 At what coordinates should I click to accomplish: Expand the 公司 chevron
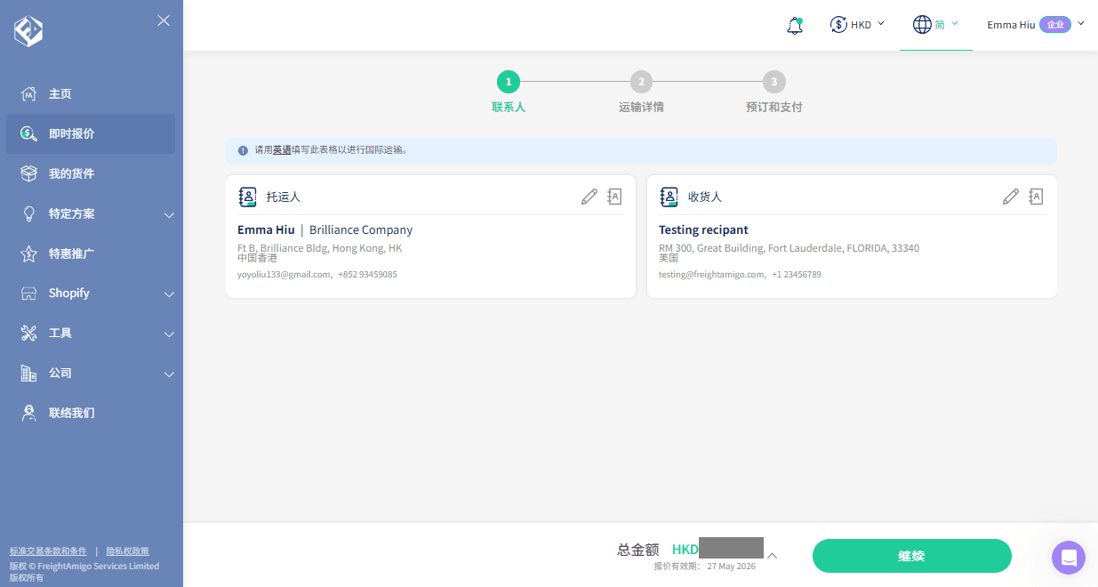pyautogui.click(x=169, y=374)
